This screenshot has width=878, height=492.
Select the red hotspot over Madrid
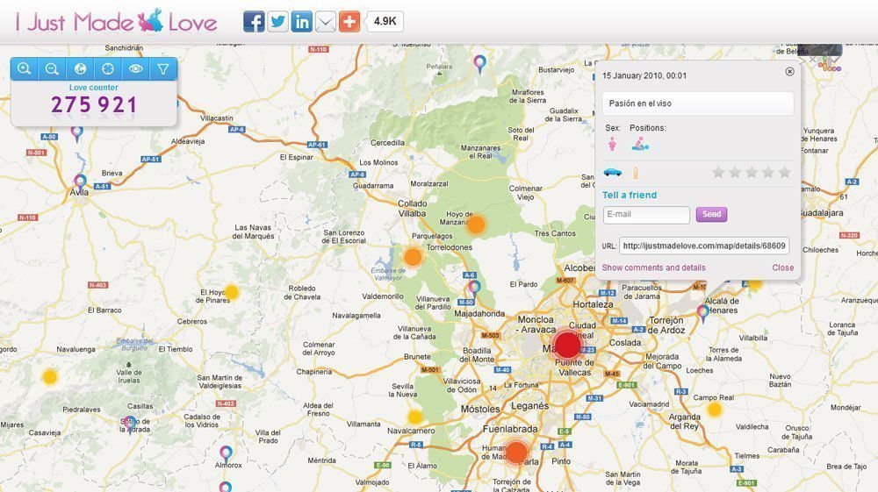pyautogui.click(x=567, y=345)
